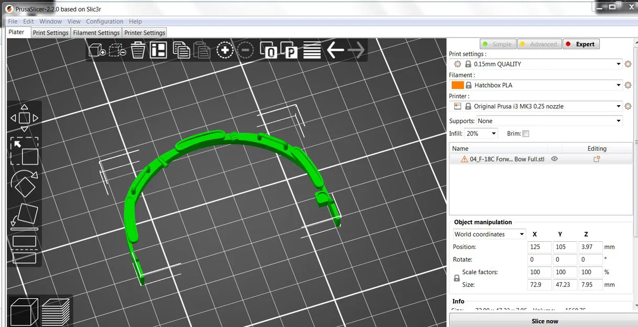638x327 pixels.
Task: Select the Simple mode
Action: tap(498, 44)
